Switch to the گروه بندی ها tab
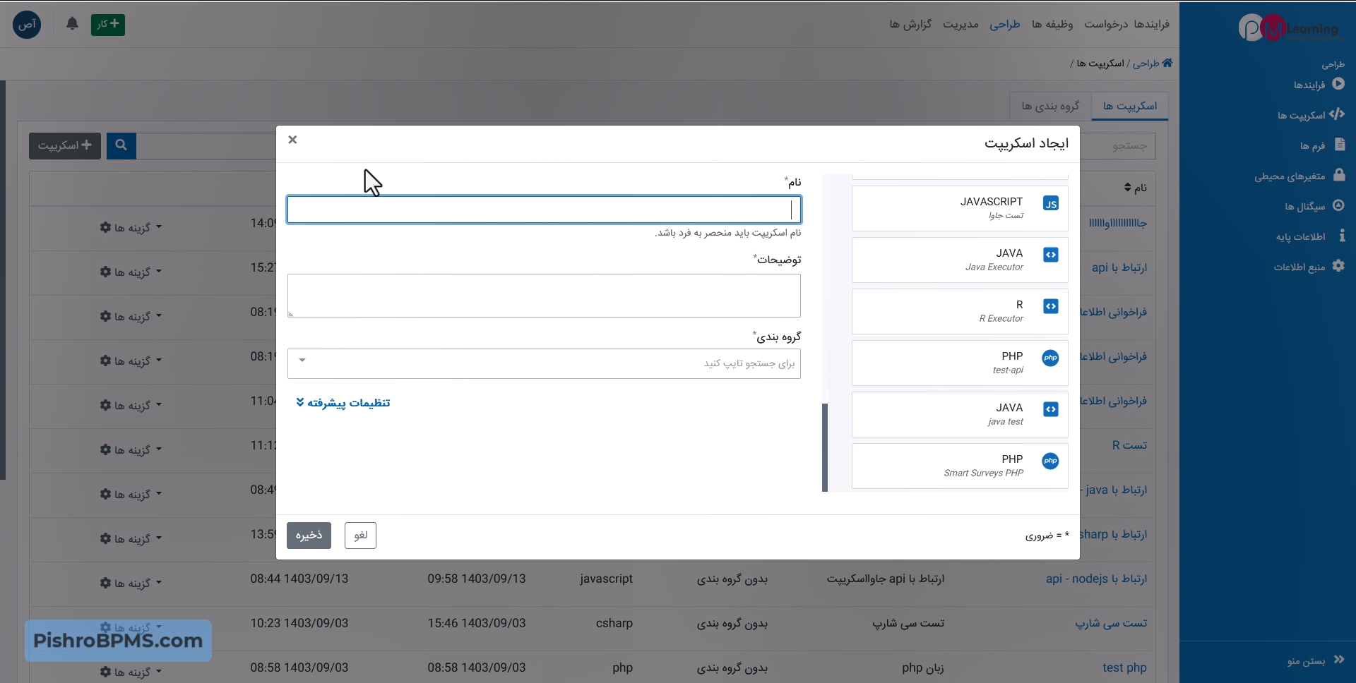The image size is (1356, 683). (1049, 107)
